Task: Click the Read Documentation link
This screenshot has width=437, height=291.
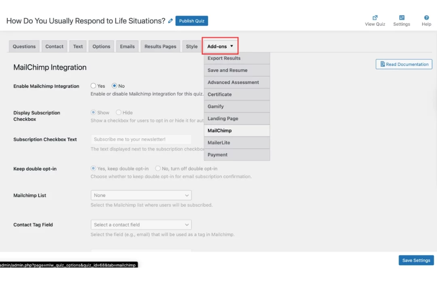Action: pos(403,64)
